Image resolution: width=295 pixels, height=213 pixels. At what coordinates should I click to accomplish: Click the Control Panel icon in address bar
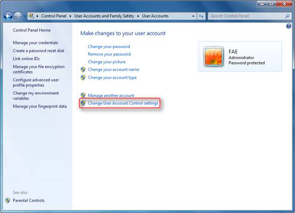click(31, 16)
